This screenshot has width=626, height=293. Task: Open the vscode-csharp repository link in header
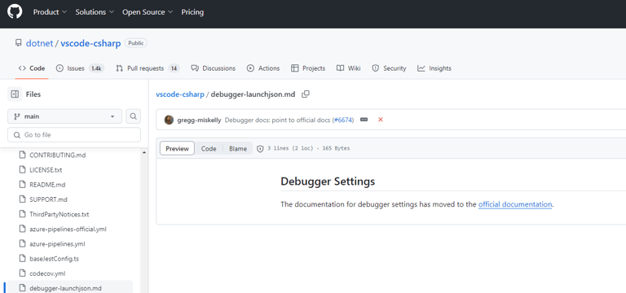(x=90, y=43)
